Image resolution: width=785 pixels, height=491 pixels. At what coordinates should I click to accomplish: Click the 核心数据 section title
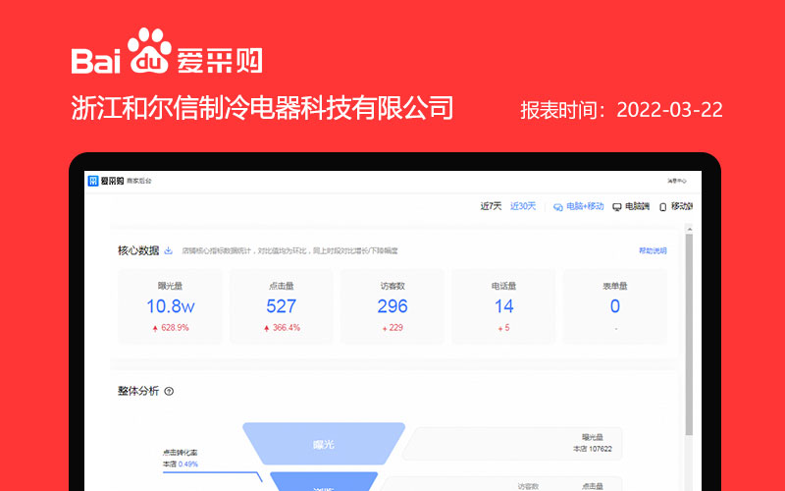click(x=138, y=250)
